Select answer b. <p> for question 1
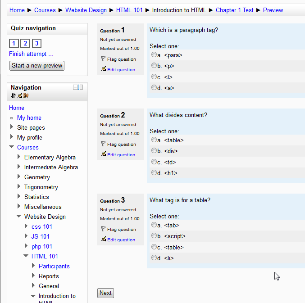The width and height of the screenshot is (305, 303). (x=154, y=66)
